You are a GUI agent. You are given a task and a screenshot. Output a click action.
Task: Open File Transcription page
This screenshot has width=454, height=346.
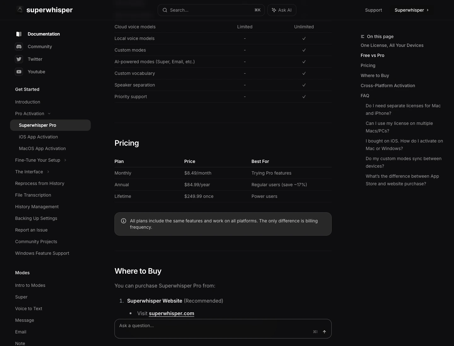click(x=33, y=195)
